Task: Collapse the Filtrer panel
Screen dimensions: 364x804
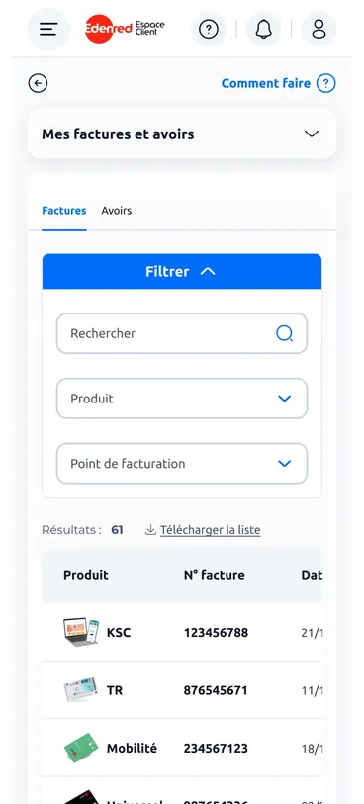Action: point(182,271)
